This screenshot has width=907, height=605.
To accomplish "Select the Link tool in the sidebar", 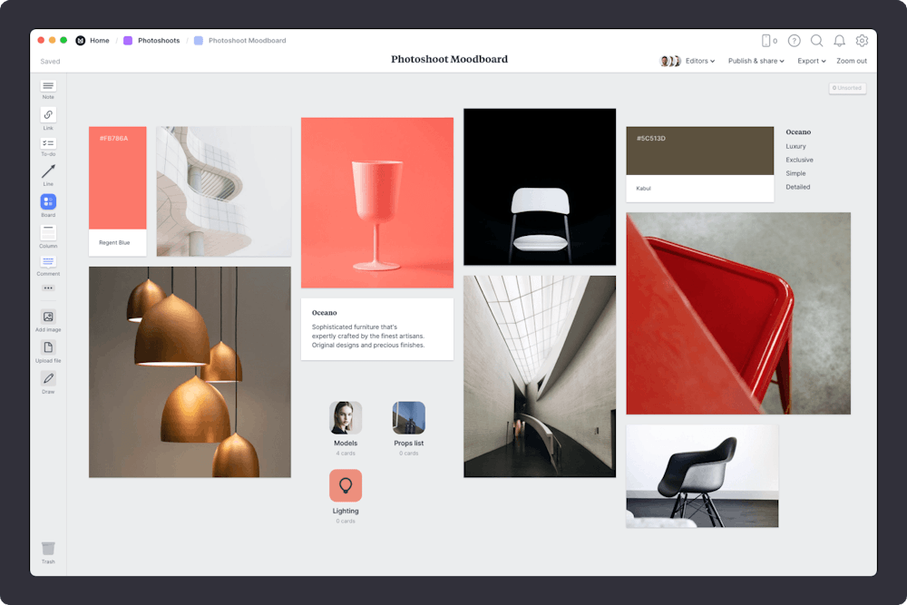I will click(48, 115).
